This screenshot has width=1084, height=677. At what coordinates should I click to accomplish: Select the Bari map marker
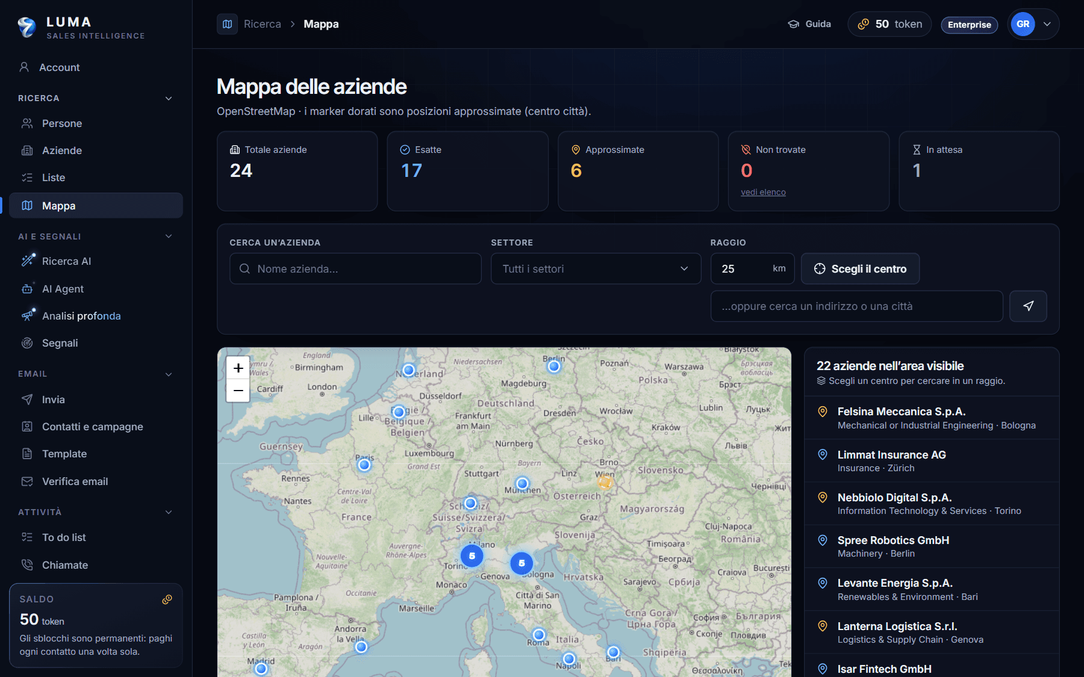pyautogui.click(x=613, y=652)
